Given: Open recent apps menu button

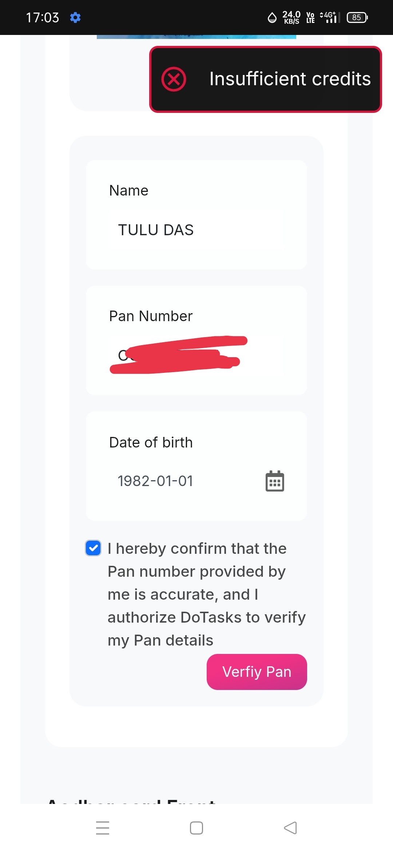Looking at the screenshot, I should click(x=103, y=828).
